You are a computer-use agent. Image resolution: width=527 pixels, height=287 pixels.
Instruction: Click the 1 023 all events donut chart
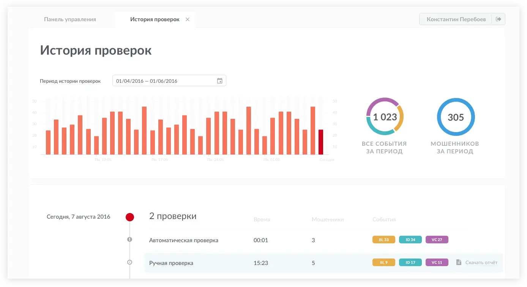click(x=385, y=117)
